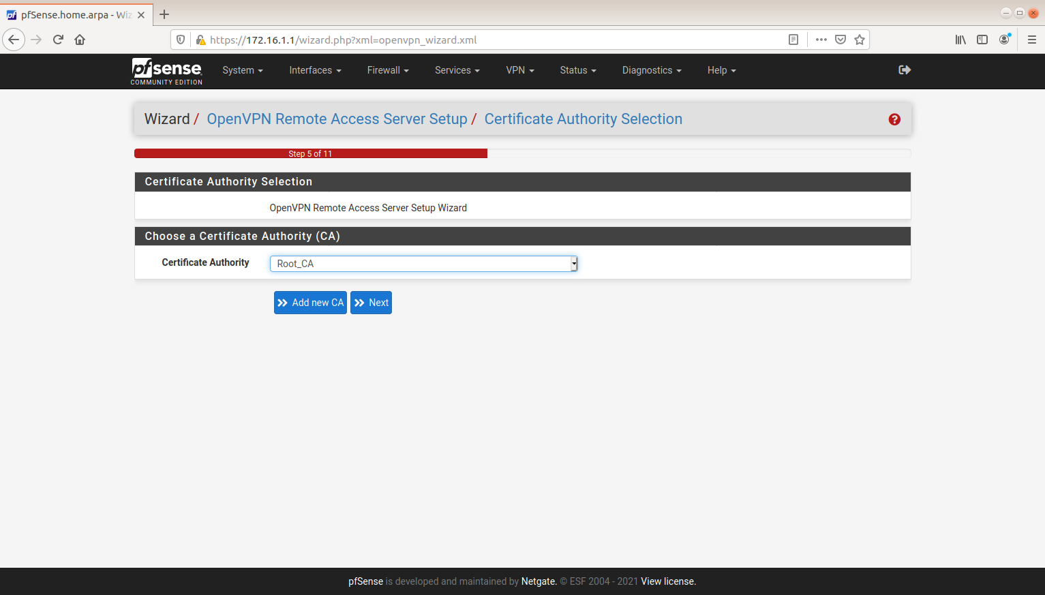This screenshot has height=595, width=1045.
Task: Open the Library icon in toolbar
Action: tap(960, 40)
